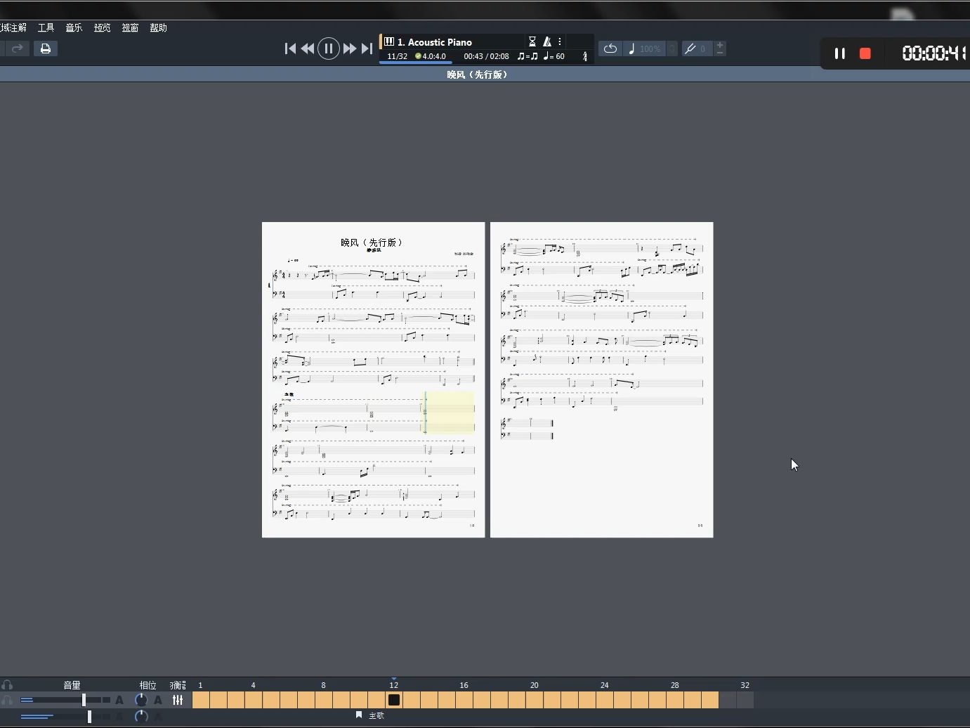Image resolution: width=970 pixels, height=728 pixels.
Task: Select the empty bar 32 in the timeline
Action: click(745, 700)
